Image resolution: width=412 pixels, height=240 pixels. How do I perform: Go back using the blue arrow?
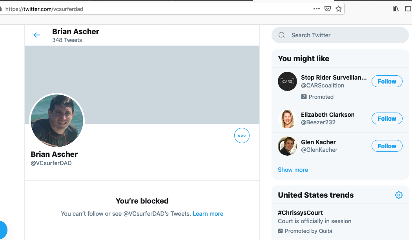tap(37, 35)
